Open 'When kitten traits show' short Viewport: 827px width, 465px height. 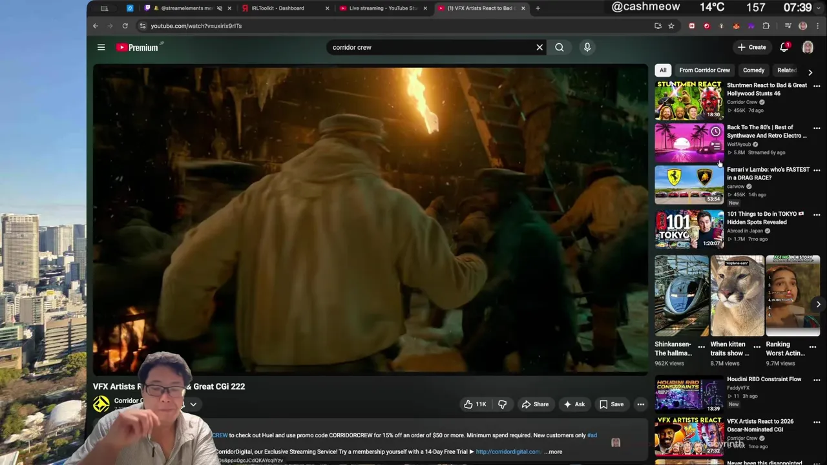[737, 296]
